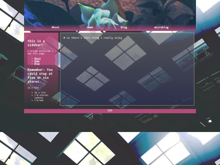Select the 'i'm eternal sadness' list item

[42, 97]
